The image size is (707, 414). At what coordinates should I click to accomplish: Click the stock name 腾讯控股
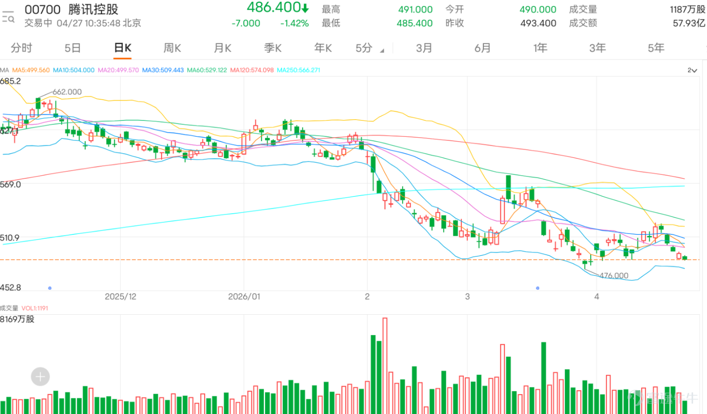tap(94, 9)
